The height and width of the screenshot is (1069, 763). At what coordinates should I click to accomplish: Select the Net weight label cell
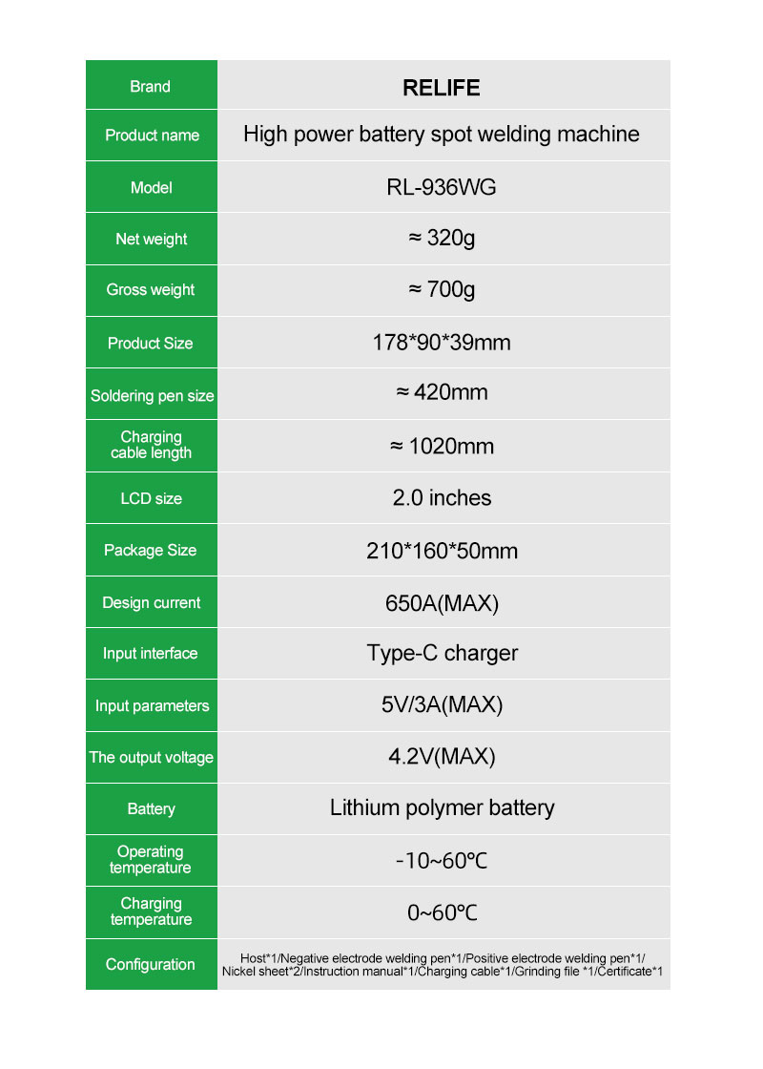click(151, 239)
